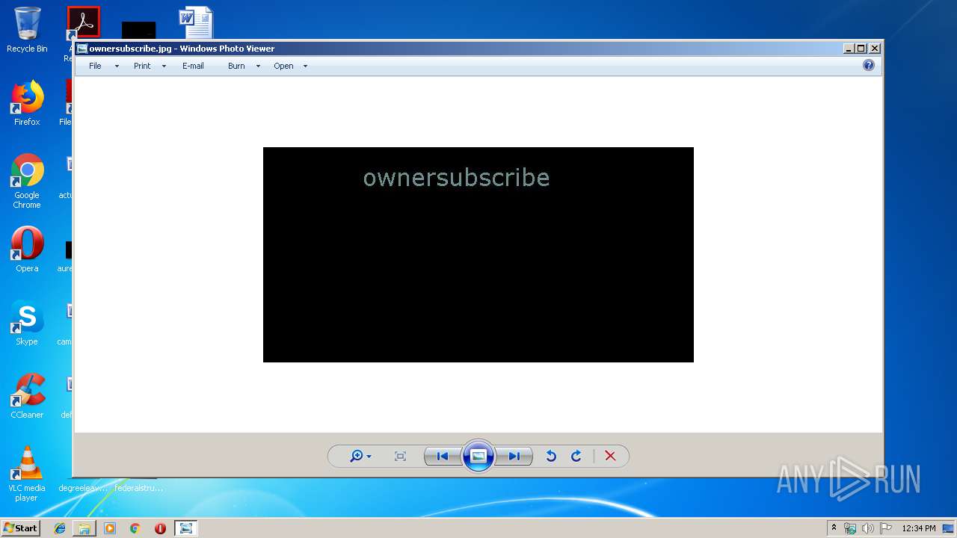
Task: Expand the Burn dropdown arrow
Action: [258, 66]
